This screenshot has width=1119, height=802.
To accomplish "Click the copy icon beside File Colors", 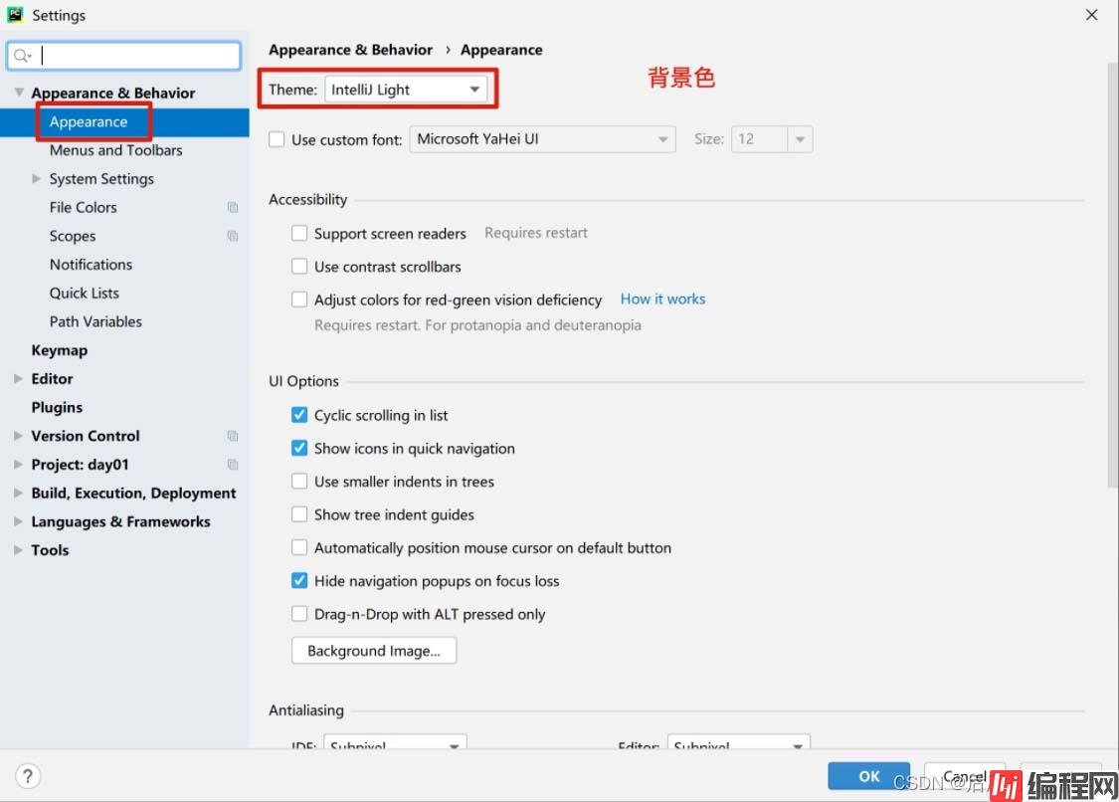I will tap(233, 208).
